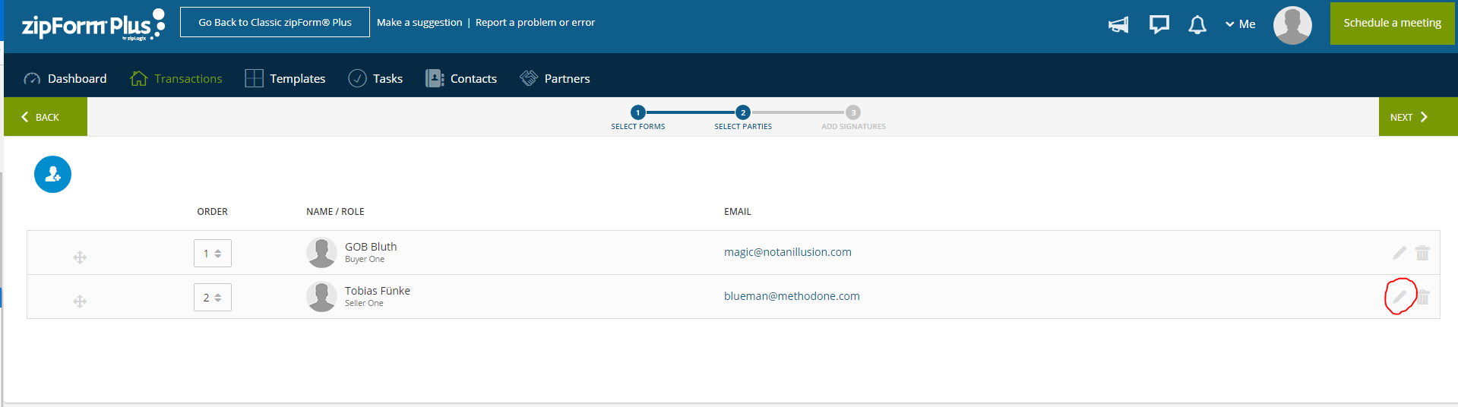
Task: Delete GOB Bluth from the parties list
Action: pos(1422,253)
